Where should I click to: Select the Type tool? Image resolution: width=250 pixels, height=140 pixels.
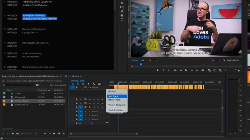click(122, 20)
